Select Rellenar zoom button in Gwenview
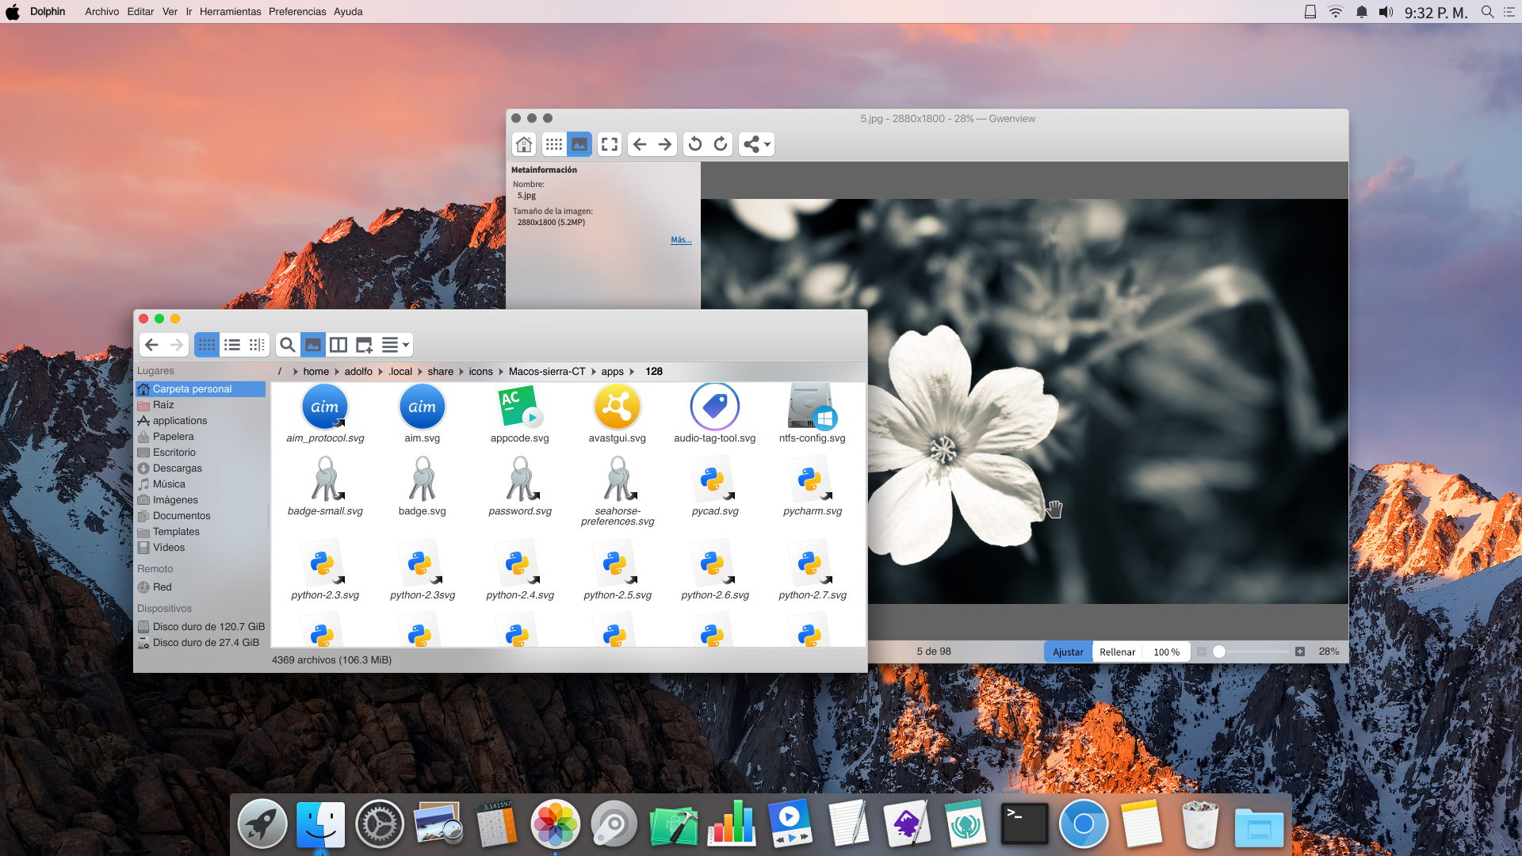 1117,652
